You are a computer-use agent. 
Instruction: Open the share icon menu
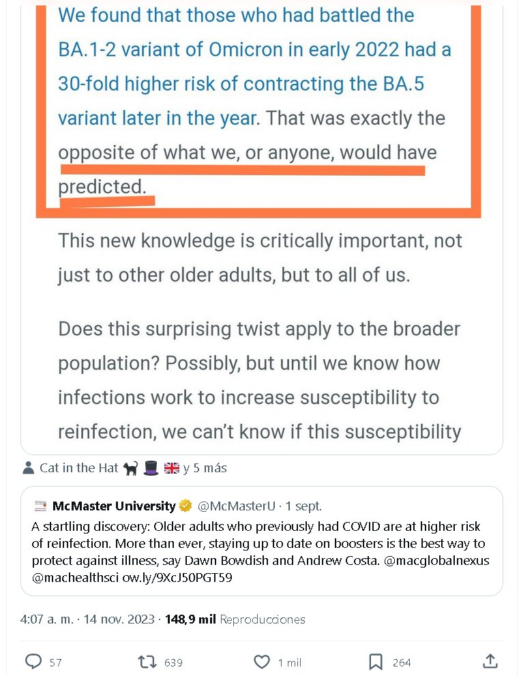click(x=489, y=661)
